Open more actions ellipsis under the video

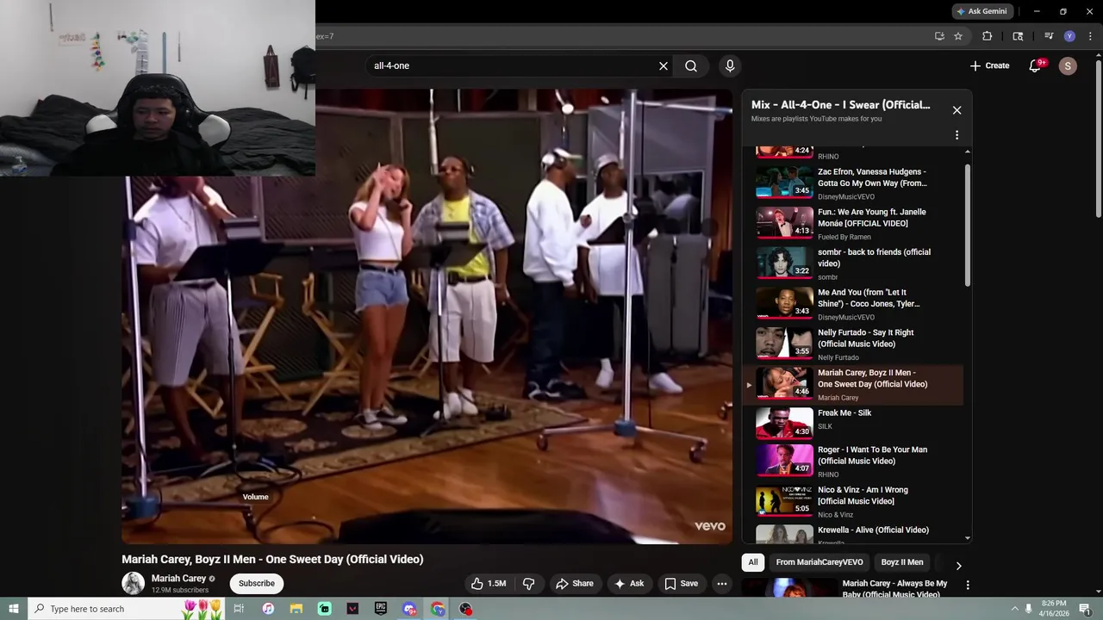[x=722, y=584]
